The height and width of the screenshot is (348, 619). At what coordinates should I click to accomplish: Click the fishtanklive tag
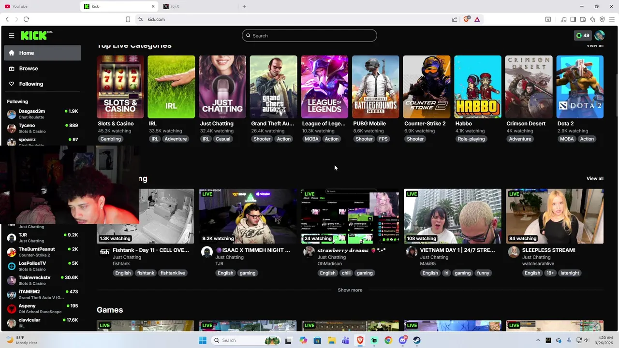click(x=173, y=273)
